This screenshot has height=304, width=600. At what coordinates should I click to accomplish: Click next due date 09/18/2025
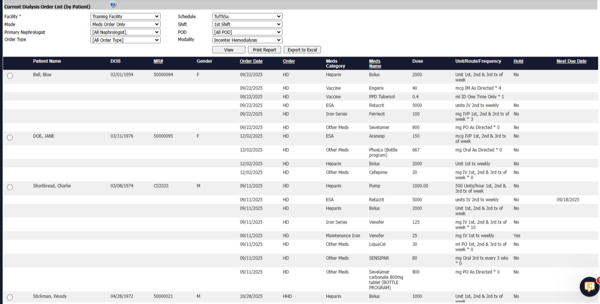[x=568, y=200]
